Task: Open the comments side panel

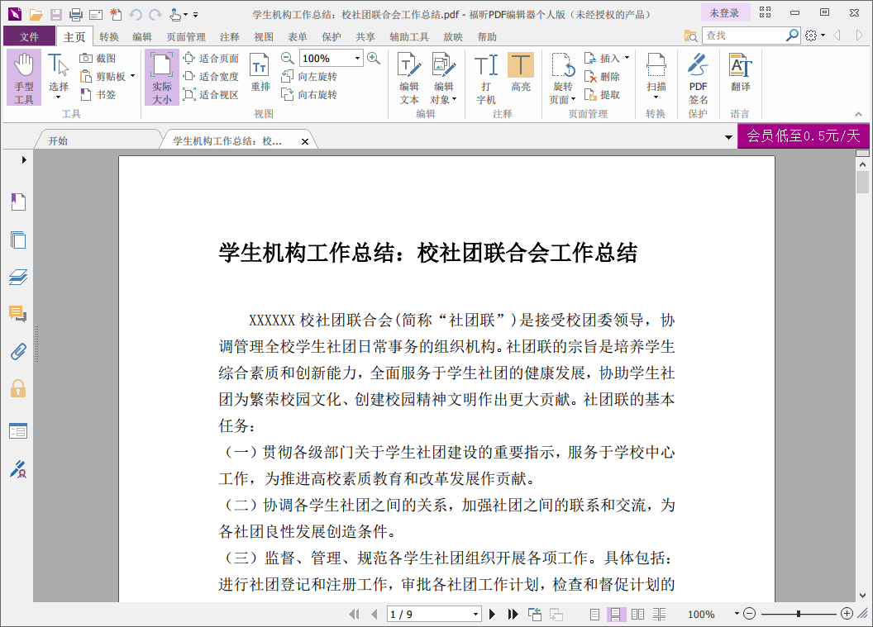Action: [18, 315]
